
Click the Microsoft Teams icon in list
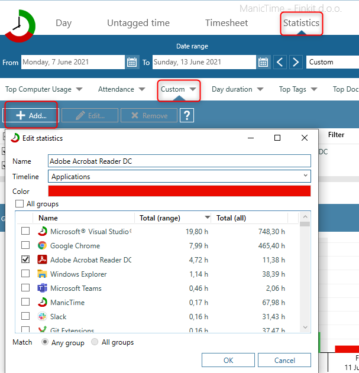coord(43,288)
